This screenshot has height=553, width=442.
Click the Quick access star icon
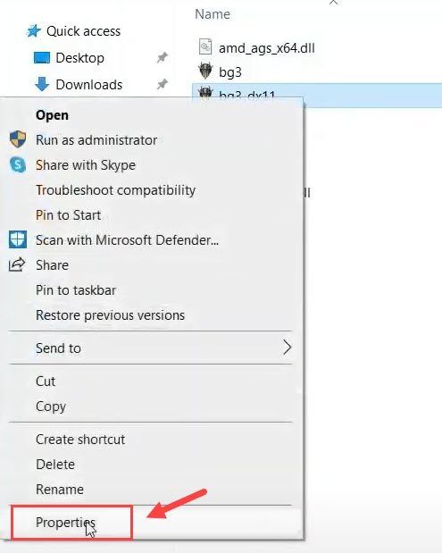pos(34,31)
